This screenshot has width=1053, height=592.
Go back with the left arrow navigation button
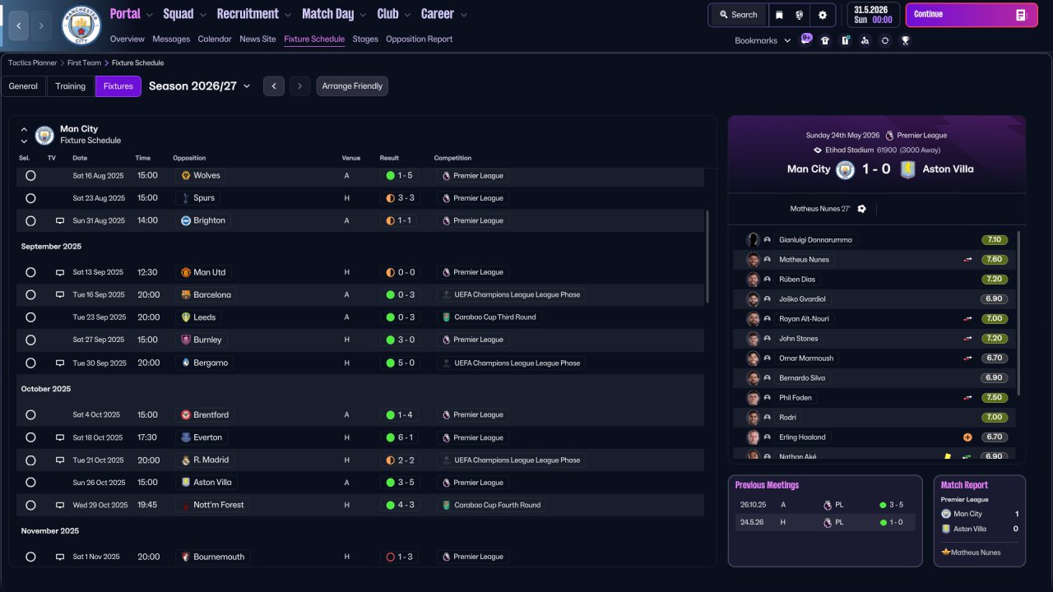[19, 25]
